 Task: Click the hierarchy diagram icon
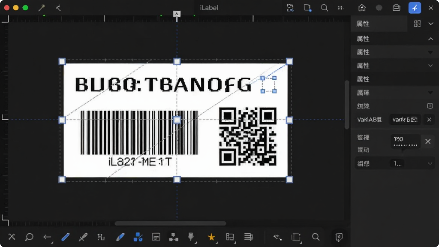click(x=174, y=237)
